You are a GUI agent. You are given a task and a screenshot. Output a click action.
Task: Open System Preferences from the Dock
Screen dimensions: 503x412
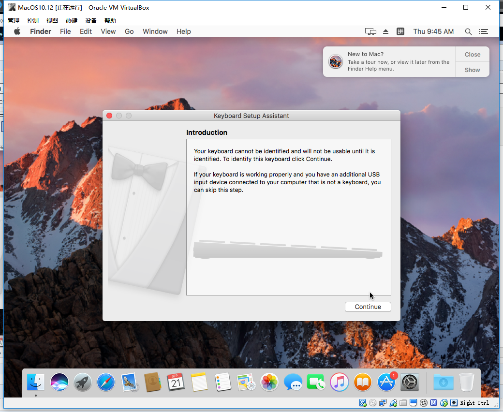(x=409, y=382)
